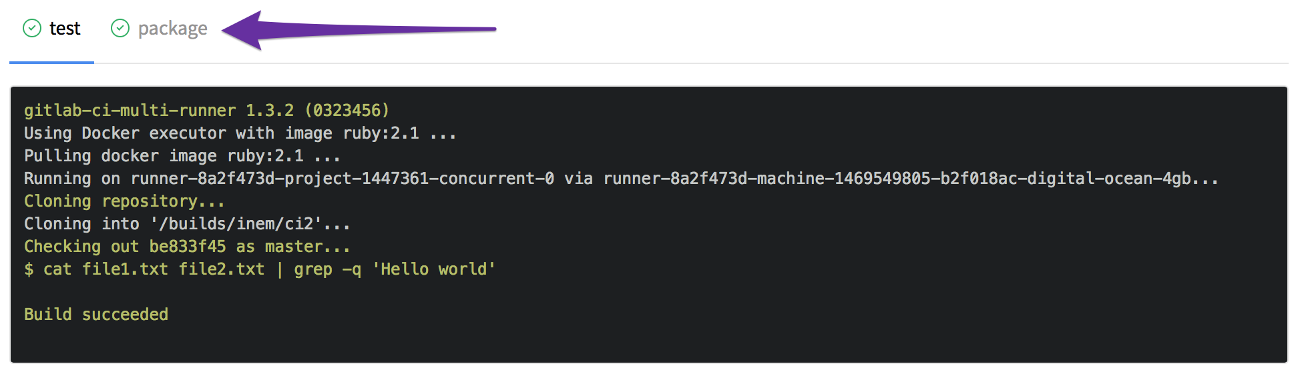Click the 'Checking out be833f45 as master' line
The height and width of the screenshot is (376, 1302).
[187, 246]
